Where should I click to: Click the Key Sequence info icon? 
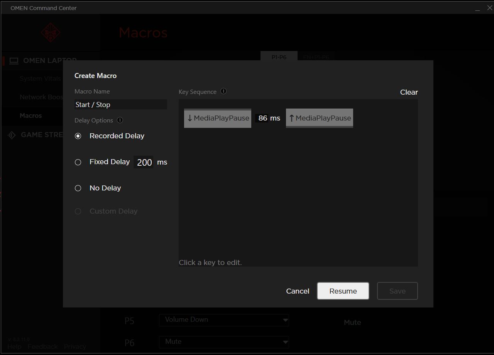(x=223, y=92)
